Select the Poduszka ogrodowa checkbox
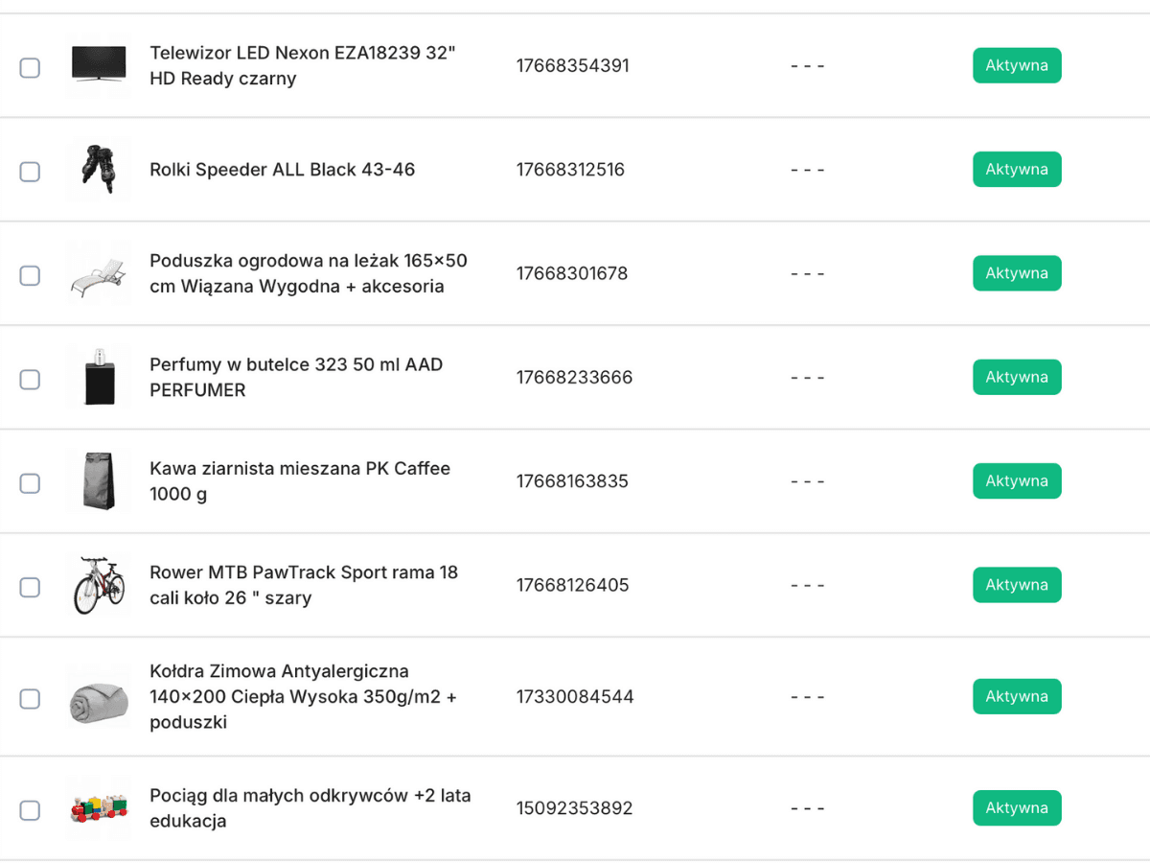This screenshot has width=1150, height=863. coord(30,274)
